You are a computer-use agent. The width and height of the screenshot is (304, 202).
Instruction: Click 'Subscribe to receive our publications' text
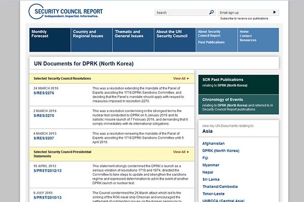(244, 19)
